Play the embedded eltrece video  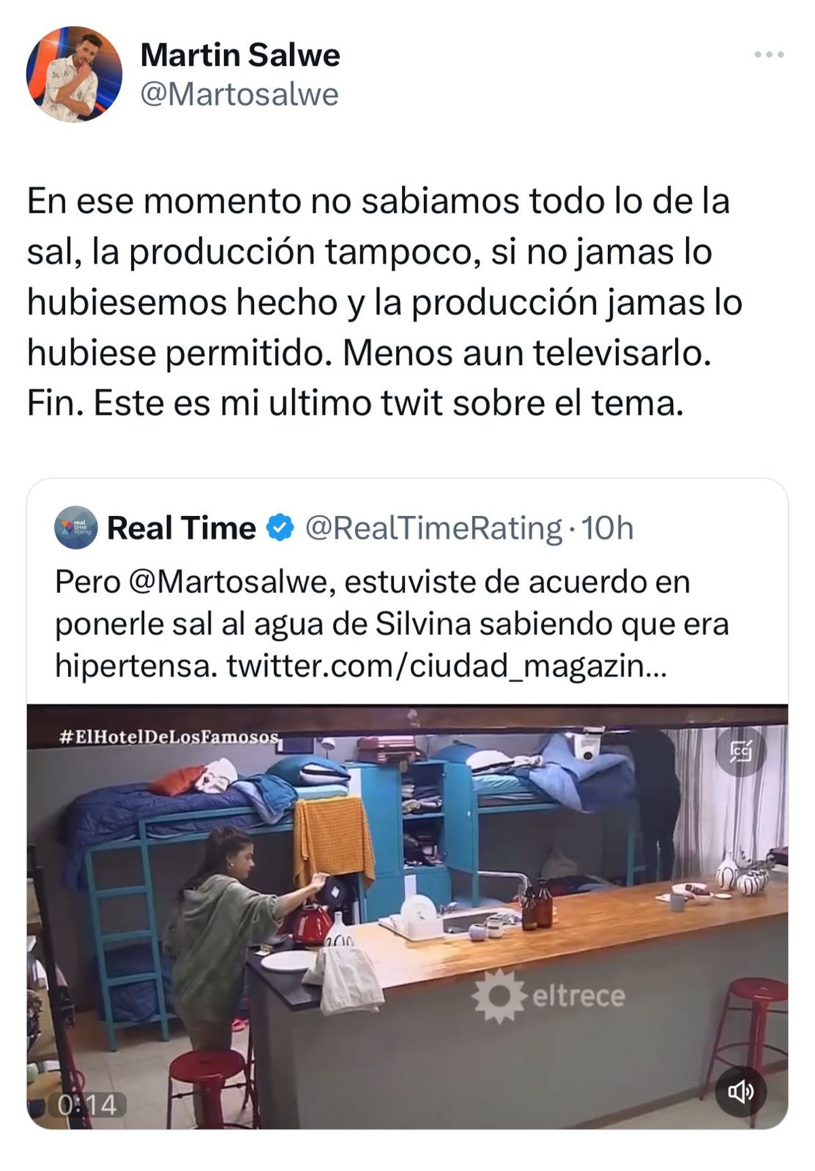tap(407, 916)
